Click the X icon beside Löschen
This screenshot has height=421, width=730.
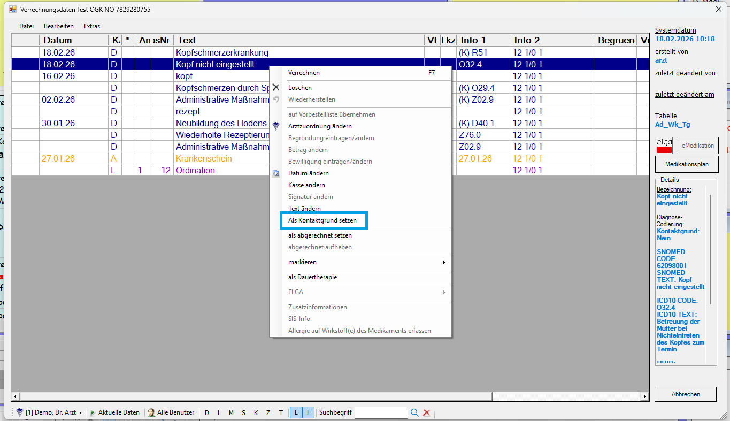pos(276,87)
